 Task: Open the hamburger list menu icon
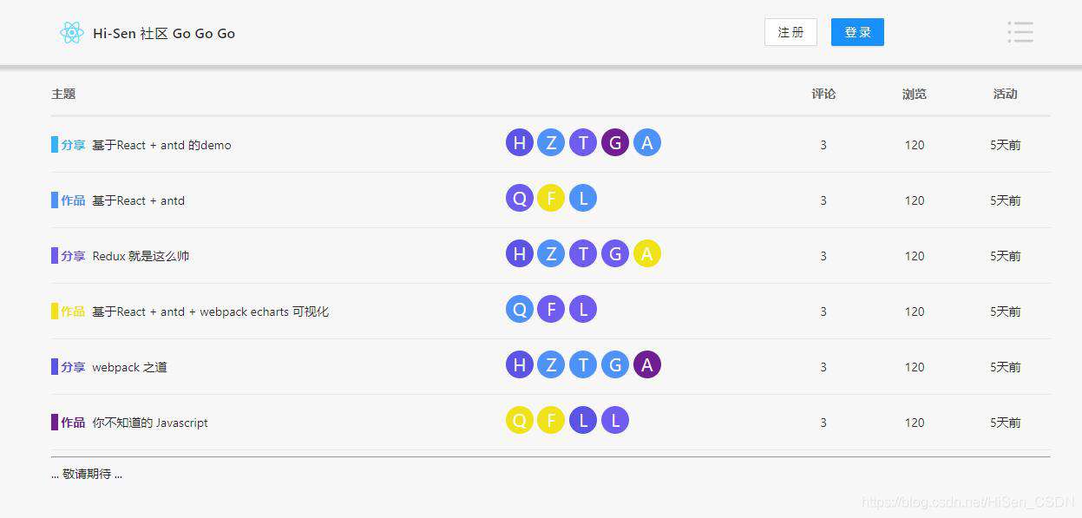pos(1020,32)
